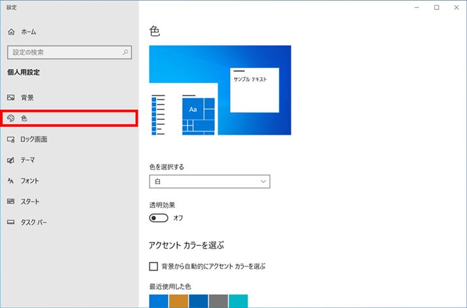Click the 個人用設定 section title
This screenshot has height=308, width=467.
pyautogui.click(x=24, y=72)
